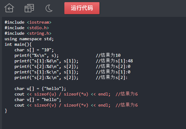The height and width of the screenshot is (129, 186).
Task: Click the printf "s[1]:%c\n" statement
Action: click(x=46, y=72)
